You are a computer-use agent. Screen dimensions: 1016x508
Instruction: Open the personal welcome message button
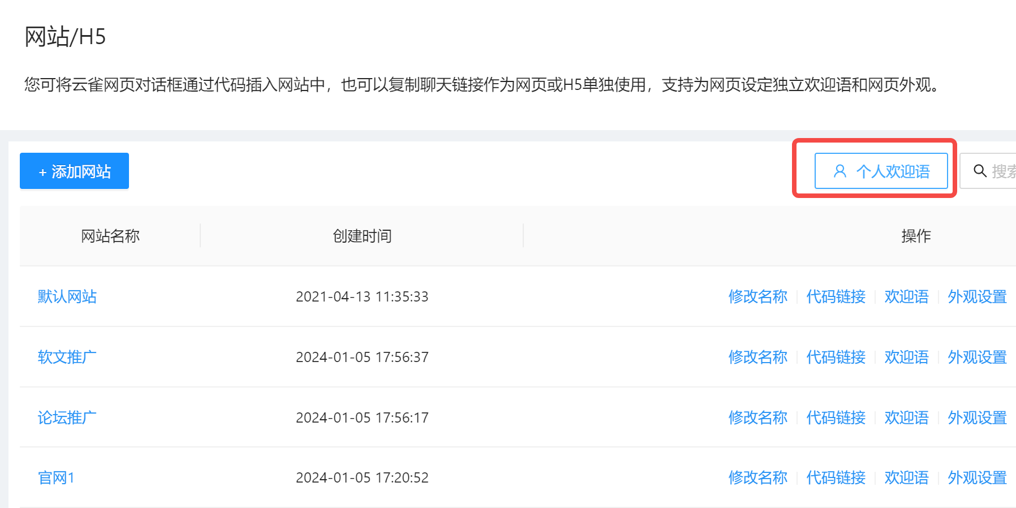881,171
